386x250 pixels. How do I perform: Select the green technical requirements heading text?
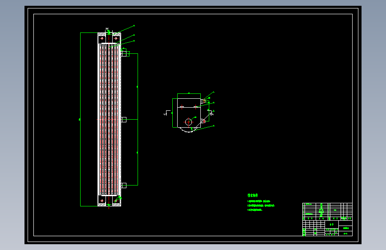point(252,195)
